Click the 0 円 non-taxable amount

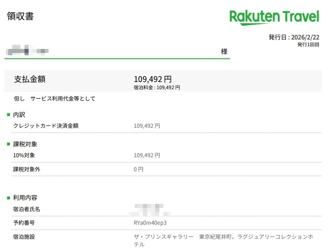click(138, 169)
